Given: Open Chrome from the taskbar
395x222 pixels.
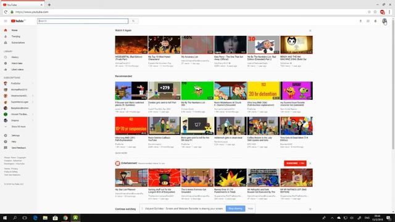Looking at the screenshot, I should tap(65, 218).
